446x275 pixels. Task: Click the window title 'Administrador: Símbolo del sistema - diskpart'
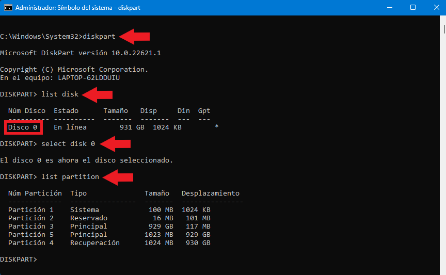(x=77, y=8)
